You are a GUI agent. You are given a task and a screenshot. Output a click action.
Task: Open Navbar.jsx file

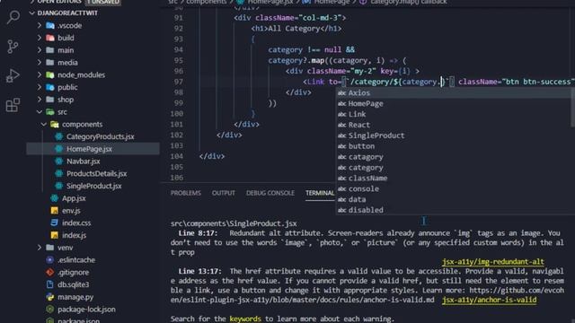coord(84,161)
